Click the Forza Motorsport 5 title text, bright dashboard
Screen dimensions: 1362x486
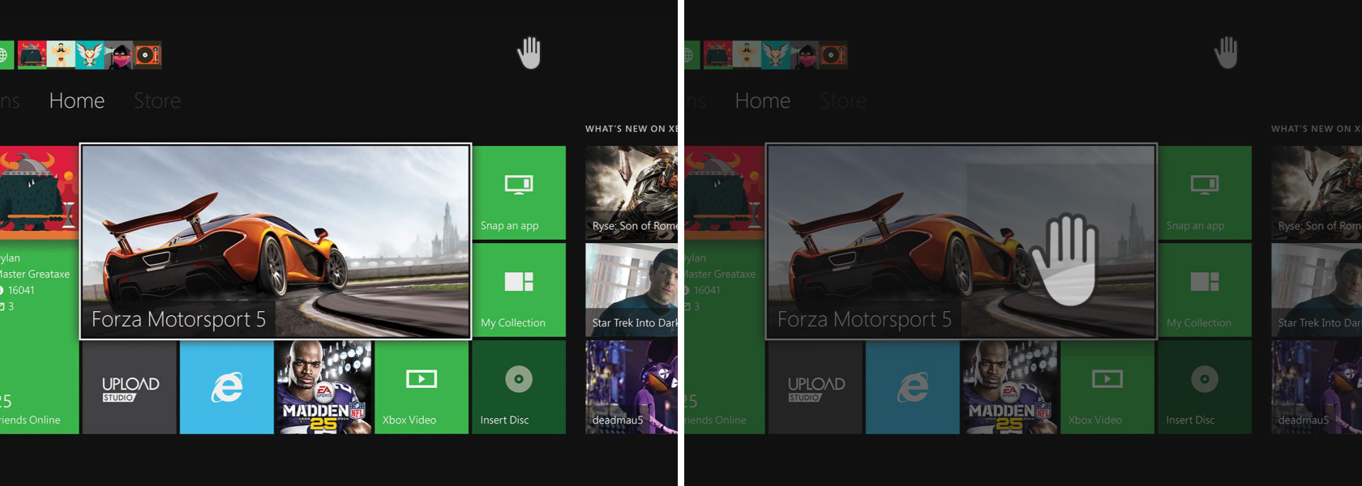(178, 320)
